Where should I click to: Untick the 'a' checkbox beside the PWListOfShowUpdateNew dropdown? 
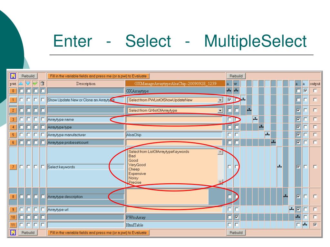(x=229, y=100)
